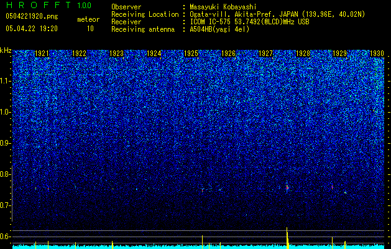Click the HROFFT 1.00 program title
This screenshot has height=249, width=391.
pos(48,5)
